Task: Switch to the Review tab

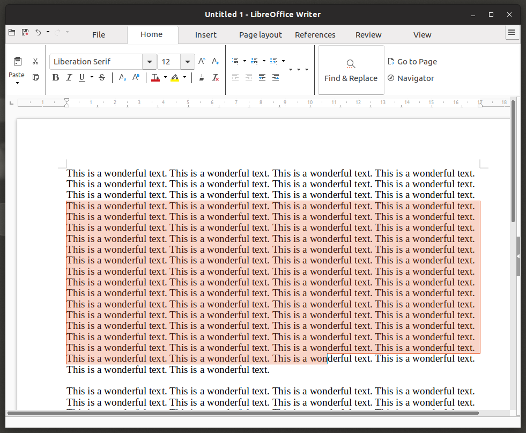Action: 368,35
